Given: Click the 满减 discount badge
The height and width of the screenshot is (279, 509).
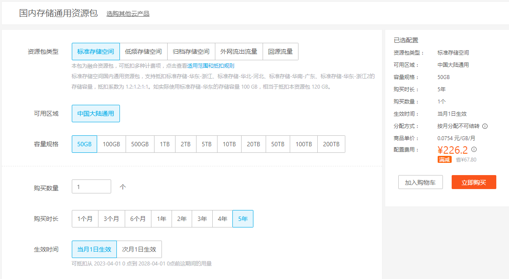Looking at the screenshot, I should pyautogui.click(x=444, y=160).
